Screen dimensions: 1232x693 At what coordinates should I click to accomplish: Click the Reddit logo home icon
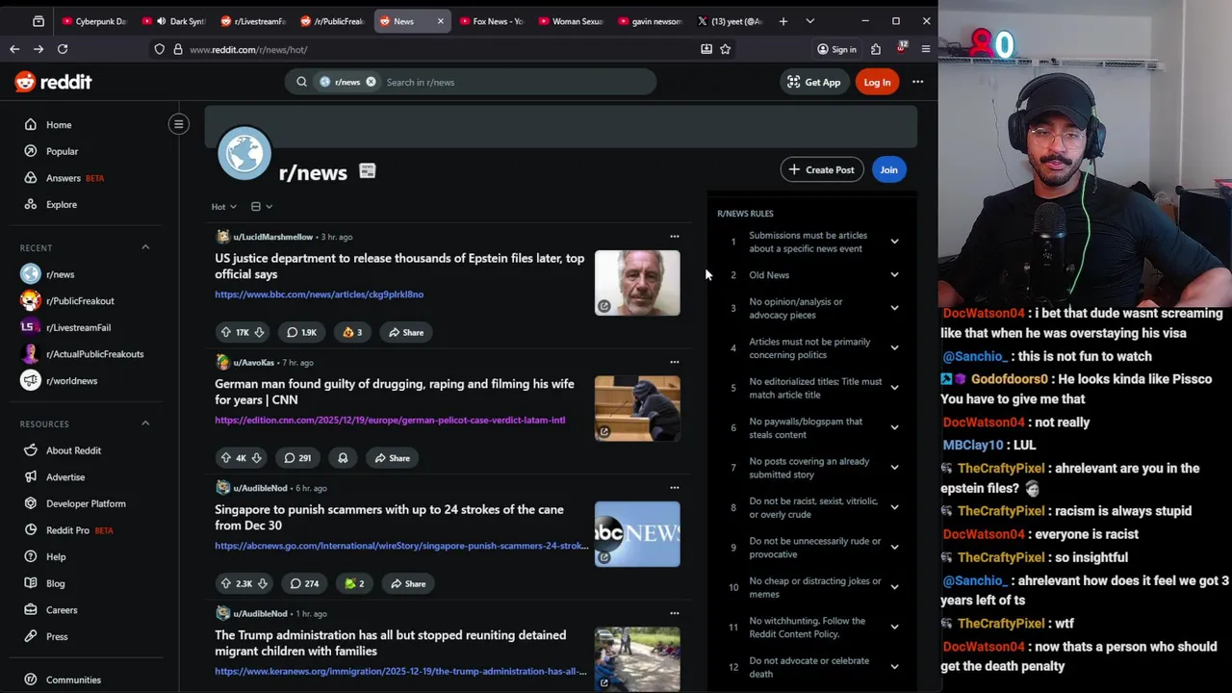[53, 82]
